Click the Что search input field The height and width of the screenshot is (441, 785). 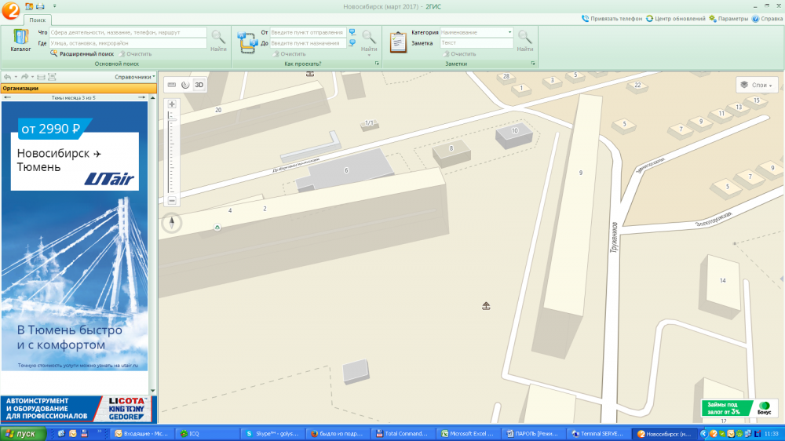[127, 32]
